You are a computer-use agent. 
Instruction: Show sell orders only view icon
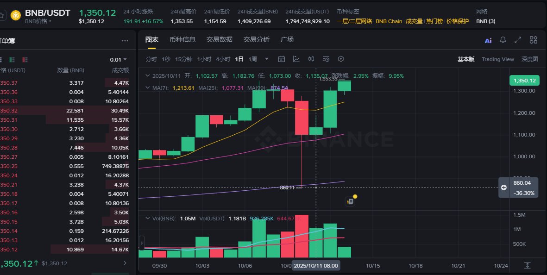point(25,60)
